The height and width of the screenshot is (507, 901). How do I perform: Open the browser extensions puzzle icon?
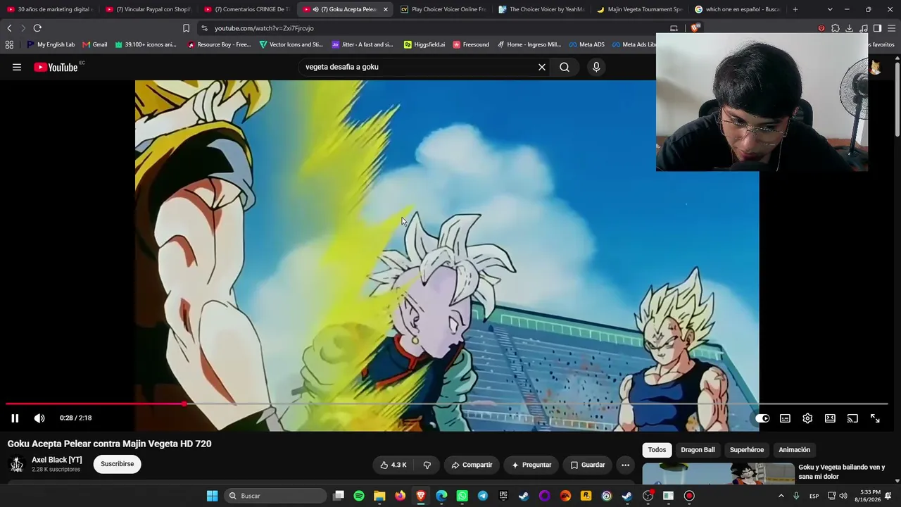(x=835, y=28)
